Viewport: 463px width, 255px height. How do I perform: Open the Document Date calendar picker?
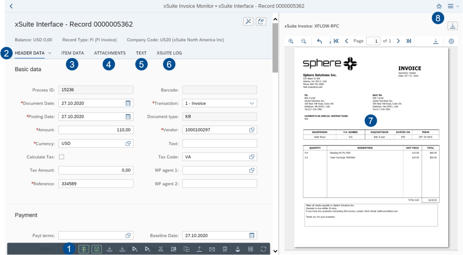[x=128, y=103]
